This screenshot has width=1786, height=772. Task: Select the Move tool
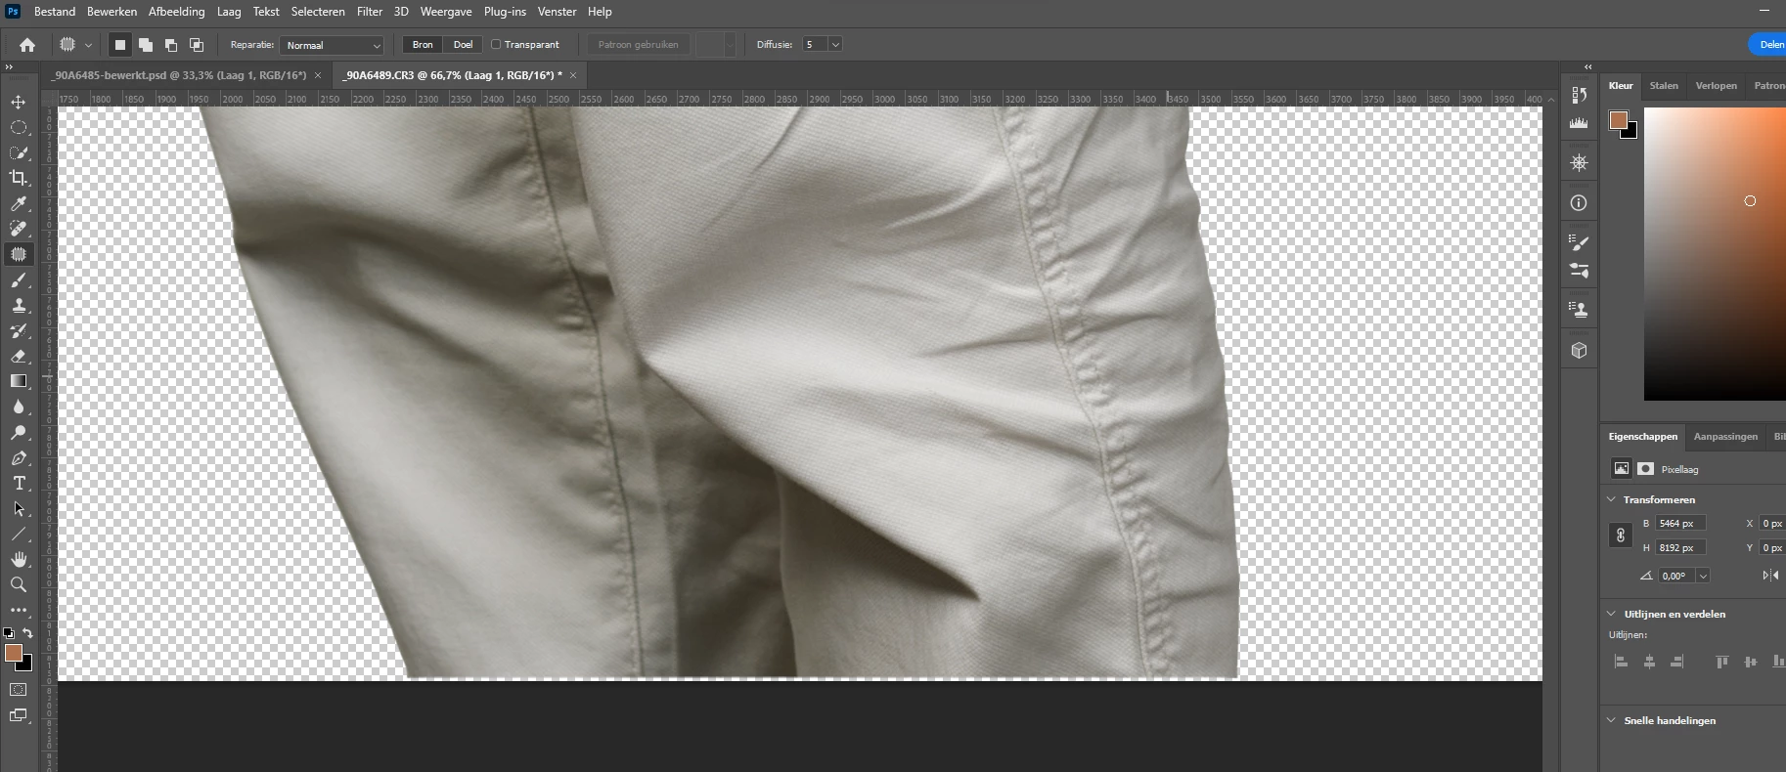click(19, 102)
